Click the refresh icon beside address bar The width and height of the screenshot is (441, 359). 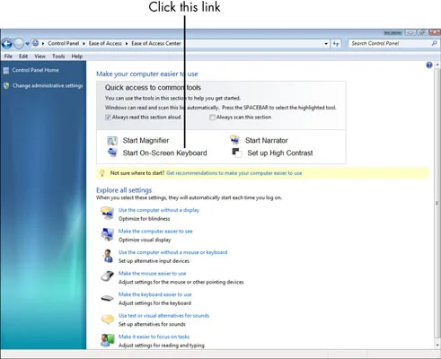pos(336,44)
